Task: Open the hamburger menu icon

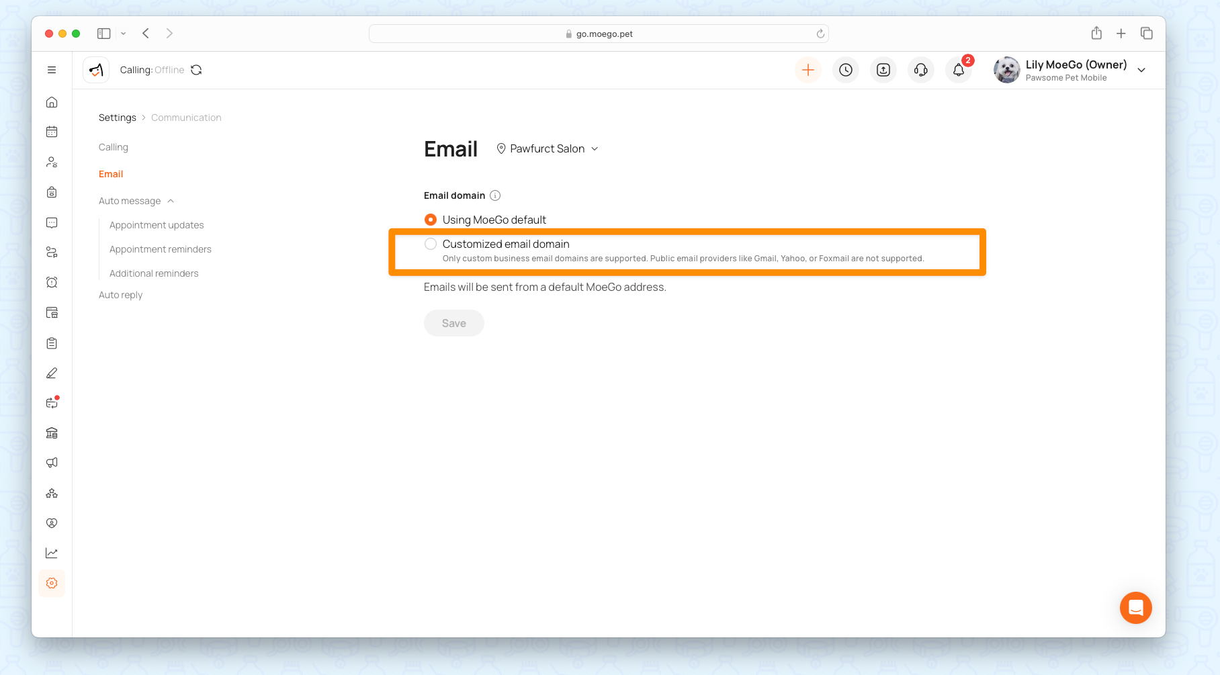Action: coord(52,70)
